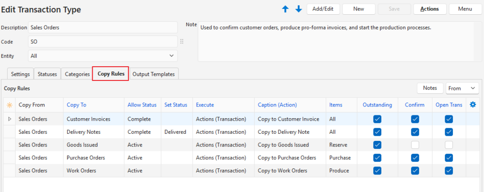
Task: Open the From dropdown in Copy Rules
Action: click(x=462, y=88)
